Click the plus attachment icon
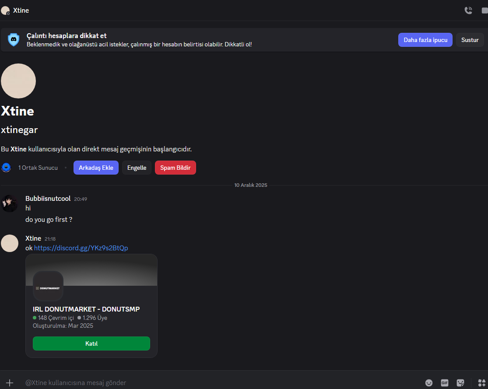 (10, 383)
